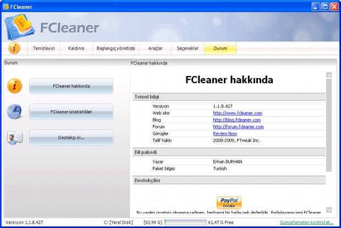The width and height of the screenshot is (341, 228).
Task: Click the PayPal Donate button
Action: pos(229,203)
